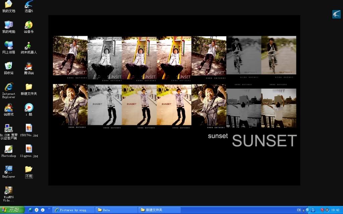The width and height of the screenshot is (343, 214).
Task: Switch to Pictures by wsqq taskbar window
Action: (73, 210)
